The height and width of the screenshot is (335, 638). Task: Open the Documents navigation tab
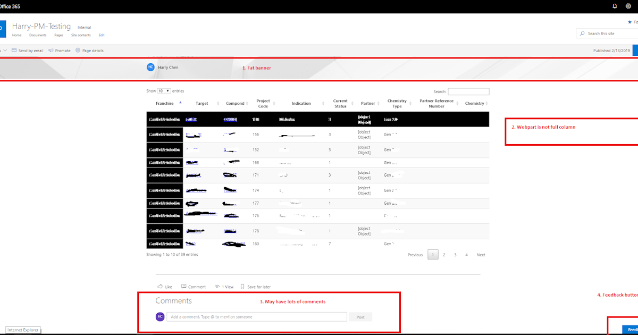(37, 35)
